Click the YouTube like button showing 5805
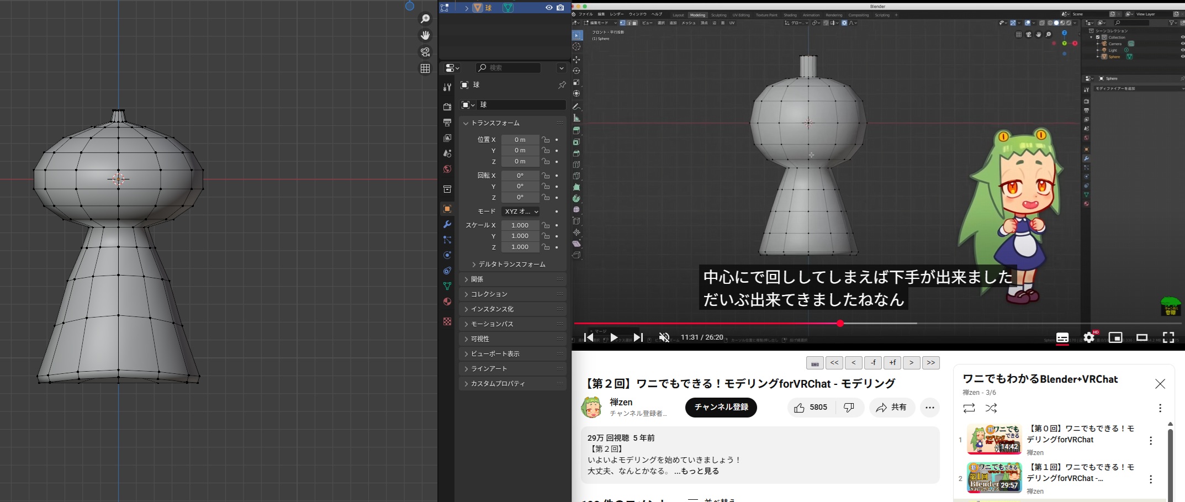Viewport: 1185px width, 502px height. pyautogui.click(x=811, y=408)
